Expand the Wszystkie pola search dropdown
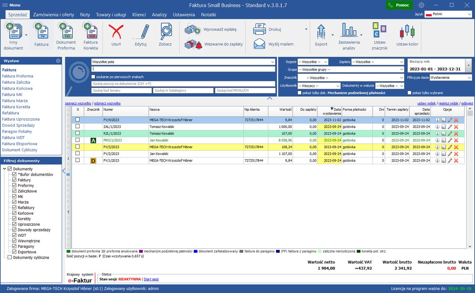The height and width of the screenshot is (293, 475). [272, 62]
